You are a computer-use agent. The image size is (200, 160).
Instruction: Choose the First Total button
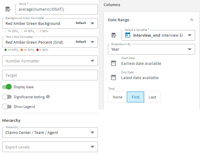[136, 97]
